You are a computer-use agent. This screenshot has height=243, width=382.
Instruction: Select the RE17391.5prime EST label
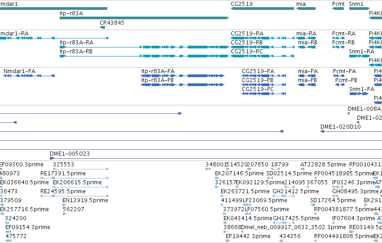[x=63, y=174]
